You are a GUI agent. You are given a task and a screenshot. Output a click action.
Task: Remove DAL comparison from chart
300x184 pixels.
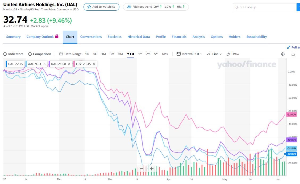pos(69,64)
